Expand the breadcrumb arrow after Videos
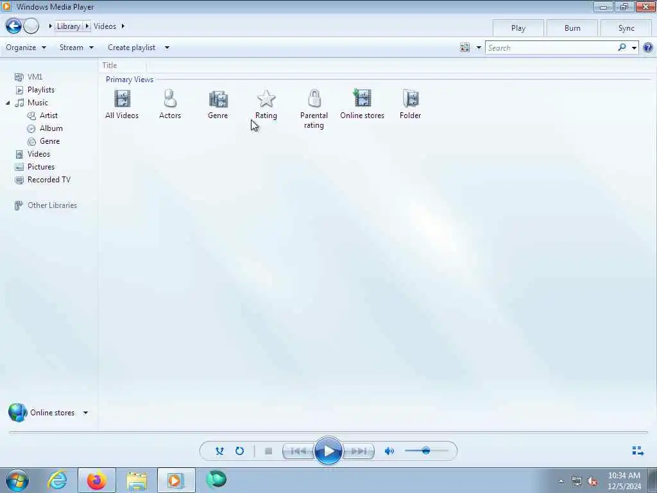This screenshot has width=657, height=493. click(x=123, y=26)
